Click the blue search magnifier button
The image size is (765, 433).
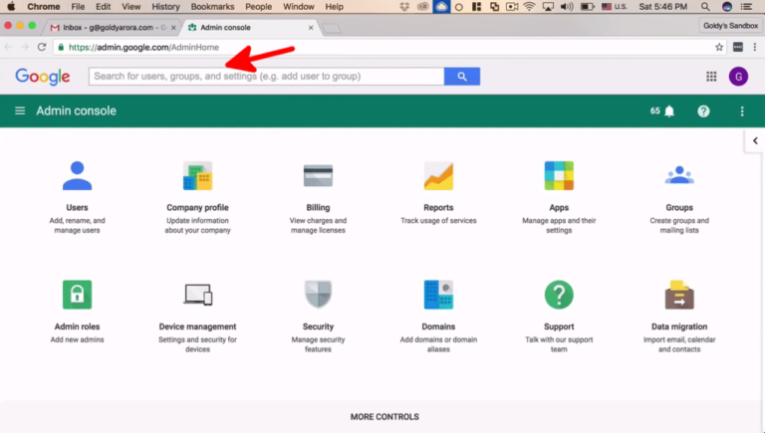462,76
